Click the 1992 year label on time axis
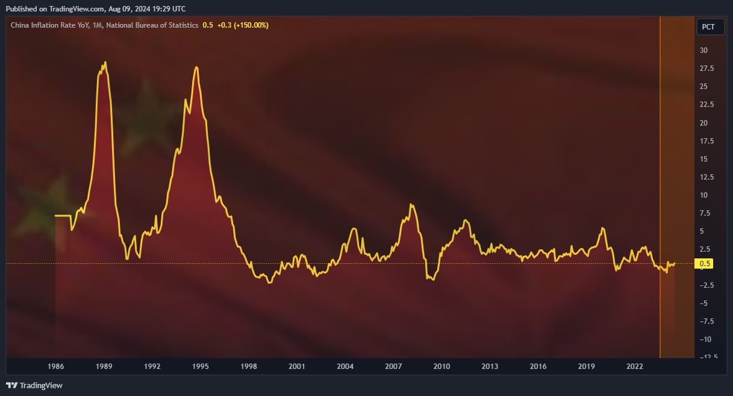733x396 pixels. pos(152,367)
